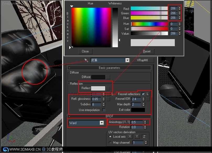Click the Hue spinner arrows
Viewport: 212px width, 153px height.
click(180, 24)
